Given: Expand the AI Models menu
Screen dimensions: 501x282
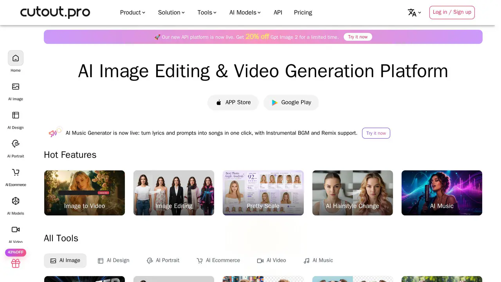Looking at the screenshot, I should [x=245, y=13].
